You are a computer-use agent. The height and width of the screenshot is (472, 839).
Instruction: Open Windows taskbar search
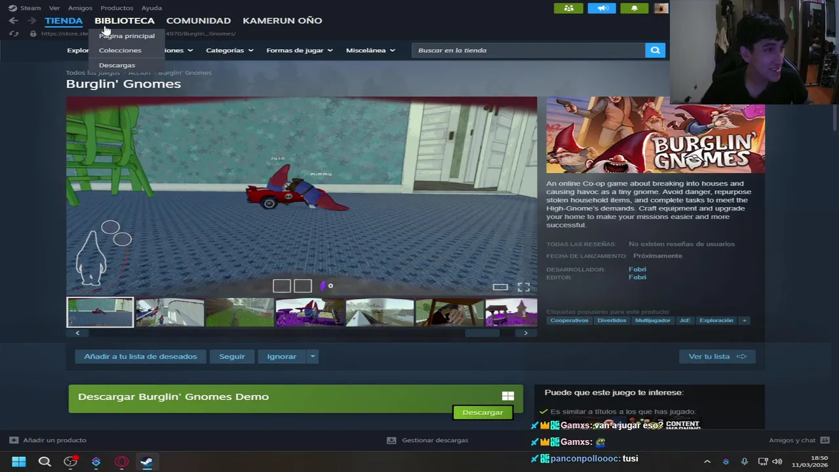[x=45, y=462]
